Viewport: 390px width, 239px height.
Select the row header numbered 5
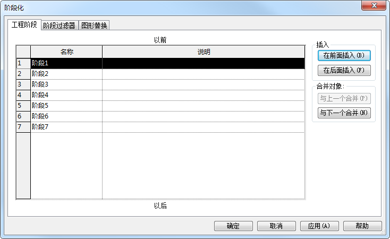pos(23,106)
